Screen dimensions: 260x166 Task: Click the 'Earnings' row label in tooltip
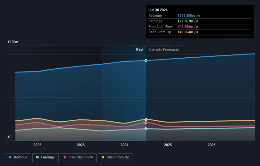click(x=155, y=21)
